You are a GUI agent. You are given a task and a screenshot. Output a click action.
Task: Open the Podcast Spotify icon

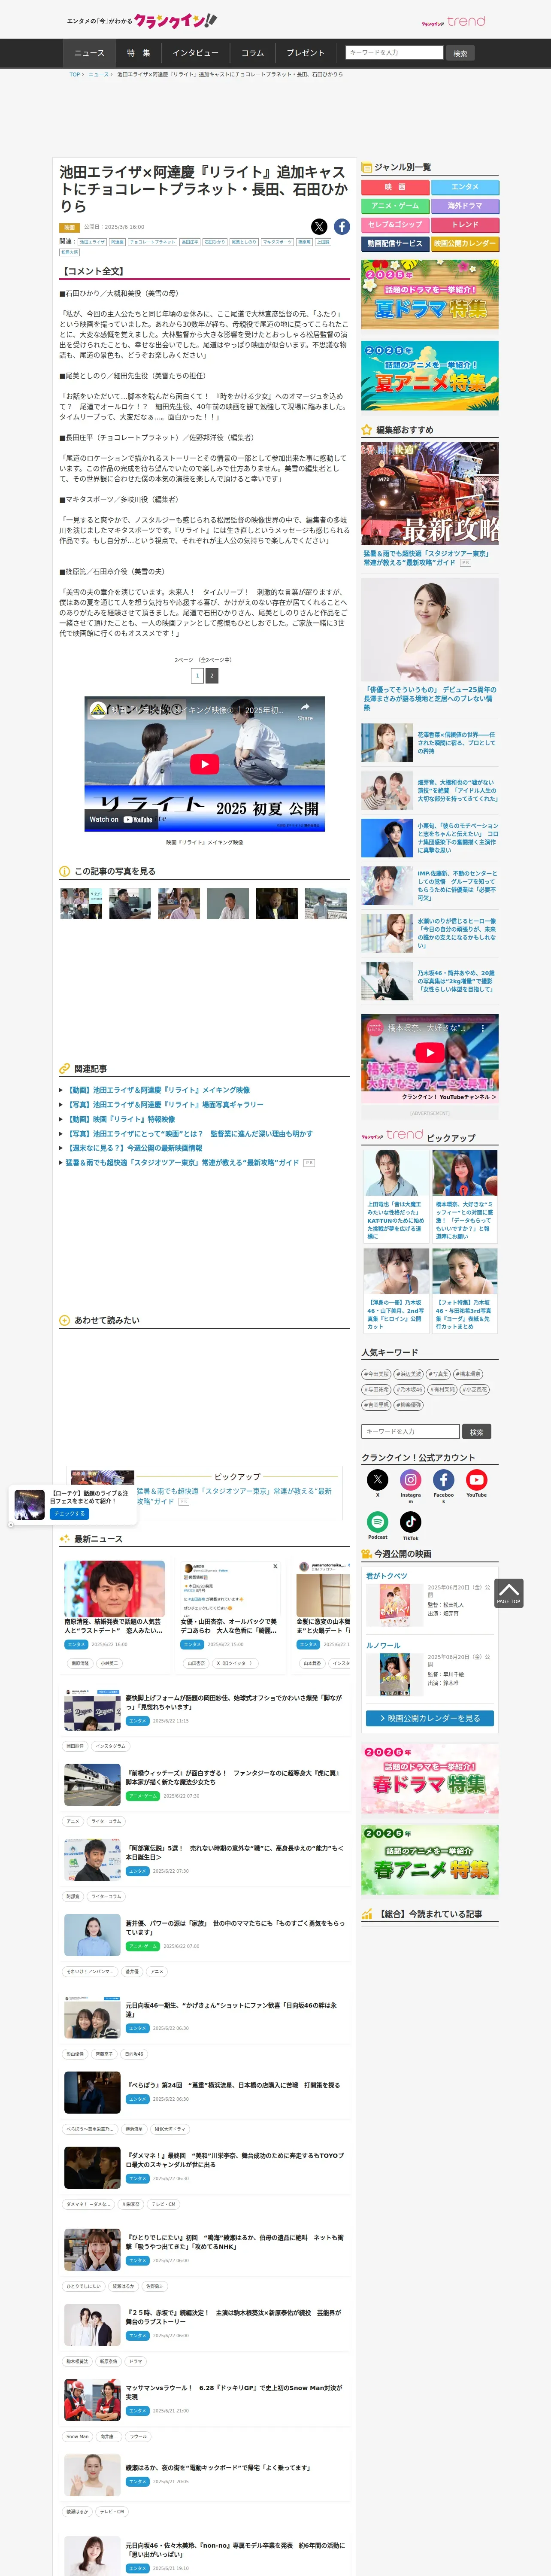[378, 1521]
